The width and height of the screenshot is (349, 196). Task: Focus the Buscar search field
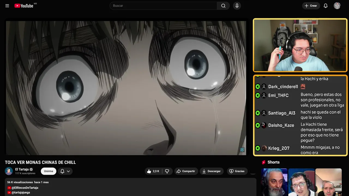click(164, 6)
